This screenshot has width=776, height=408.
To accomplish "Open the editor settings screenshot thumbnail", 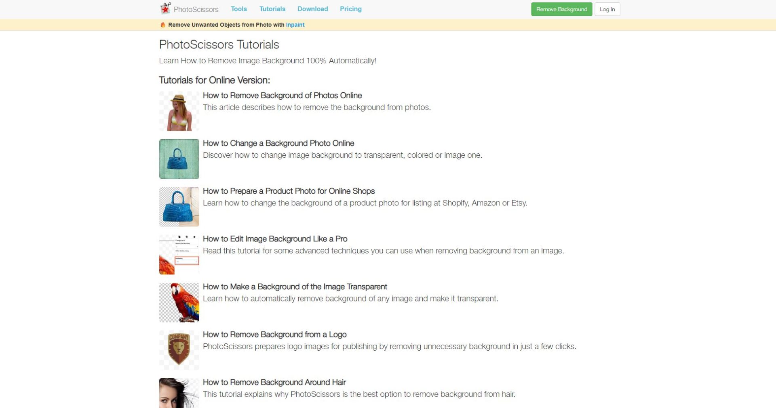I will pyautogui.click(x=179, y=255).
